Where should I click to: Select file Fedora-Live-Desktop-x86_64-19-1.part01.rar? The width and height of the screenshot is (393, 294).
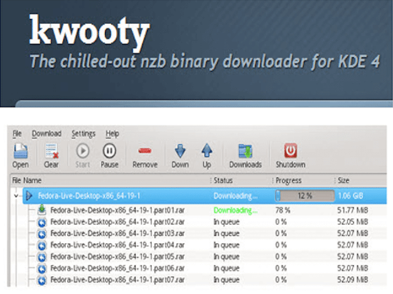[117, 210]
